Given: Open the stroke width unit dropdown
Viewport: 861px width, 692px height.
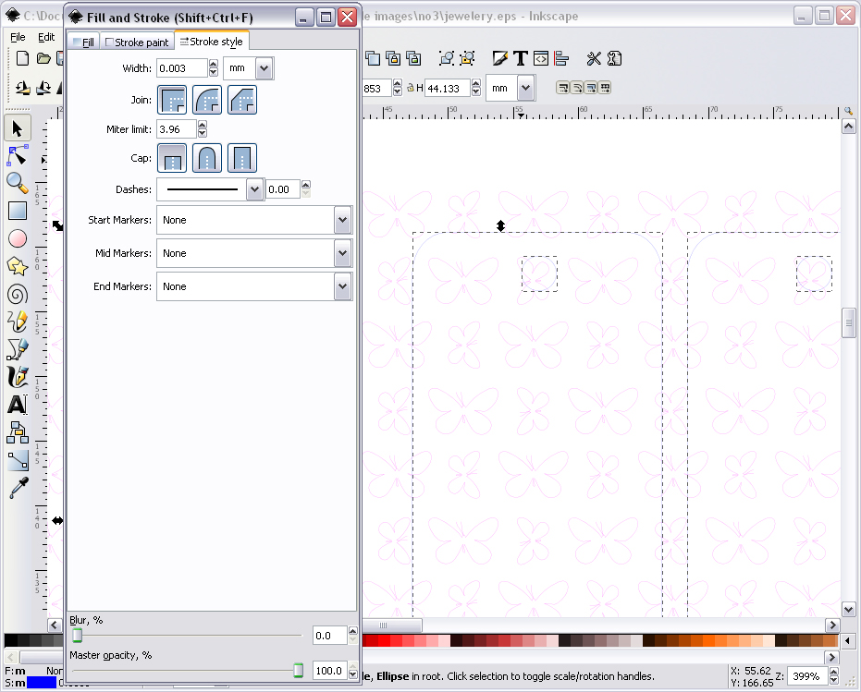Looking at the screenshot, I should pos(264,68).
